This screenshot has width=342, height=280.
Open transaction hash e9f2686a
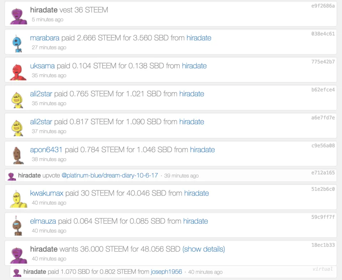[x=323, y=6]
